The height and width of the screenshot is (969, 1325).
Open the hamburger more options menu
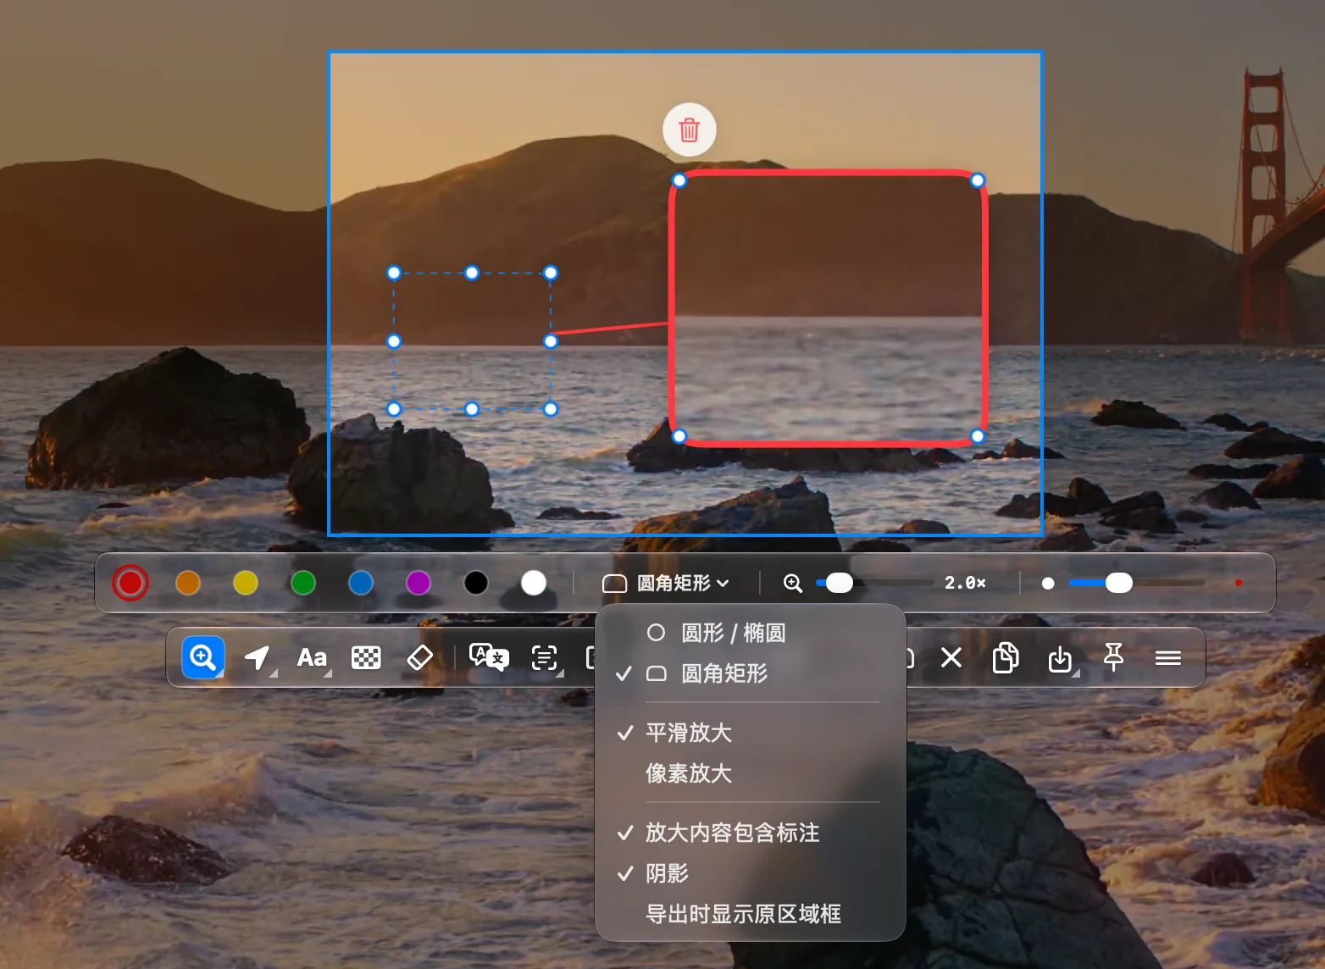(1168, 657)
